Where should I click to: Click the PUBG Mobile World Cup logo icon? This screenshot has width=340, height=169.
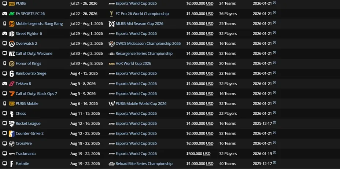point(111,103)
